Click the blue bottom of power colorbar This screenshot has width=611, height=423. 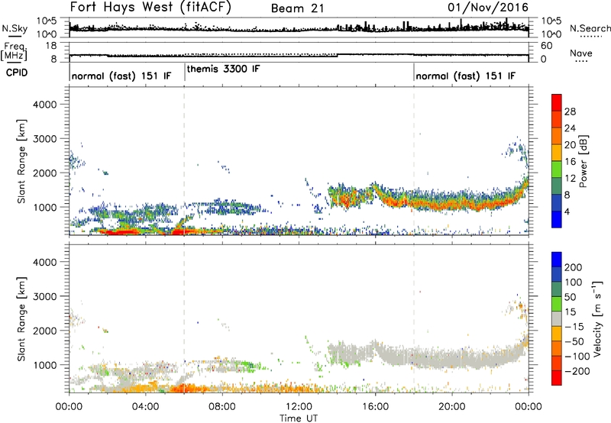pyautogui.click(x=557, y=219)
